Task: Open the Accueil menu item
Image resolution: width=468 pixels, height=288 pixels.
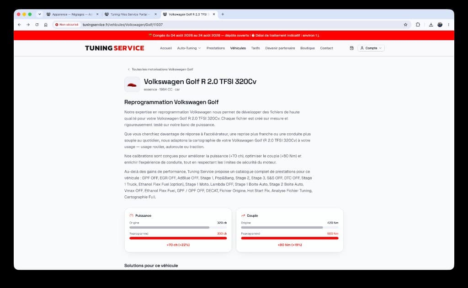Action: pyautogui.click(x=165, y=48)
